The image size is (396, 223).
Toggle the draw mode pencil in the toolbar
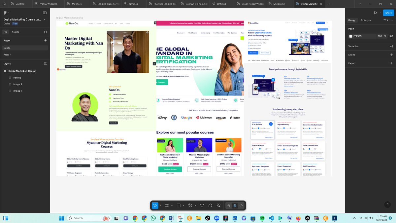229,205
